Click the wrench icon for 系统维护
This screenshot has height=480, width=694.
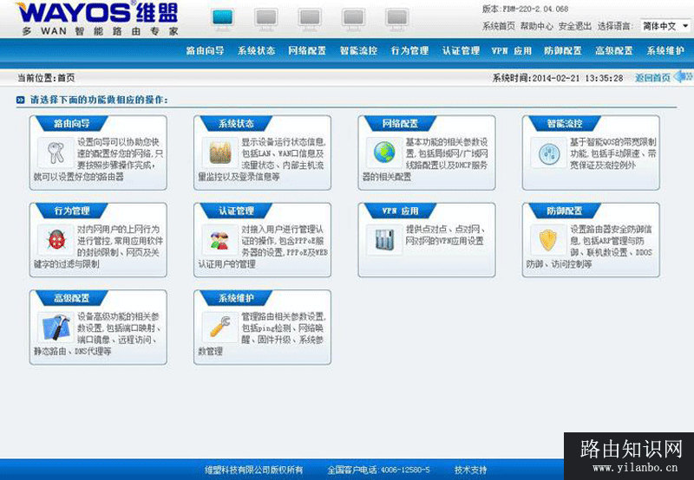tap(217, 327)
